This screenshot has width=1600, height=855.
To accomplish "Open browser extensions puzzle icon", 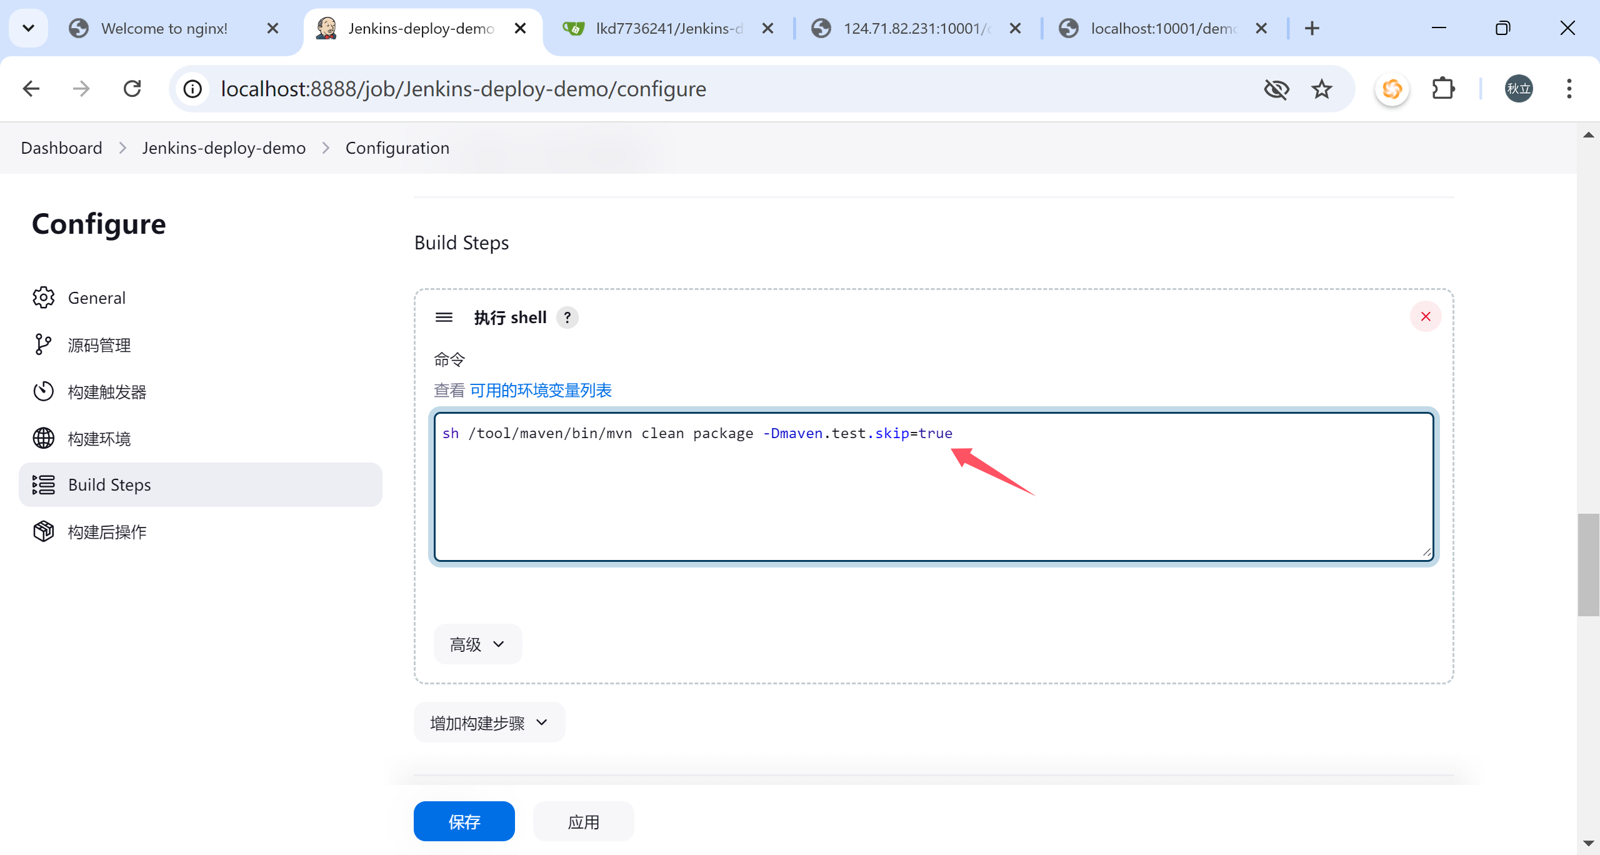I will 1442,89.
